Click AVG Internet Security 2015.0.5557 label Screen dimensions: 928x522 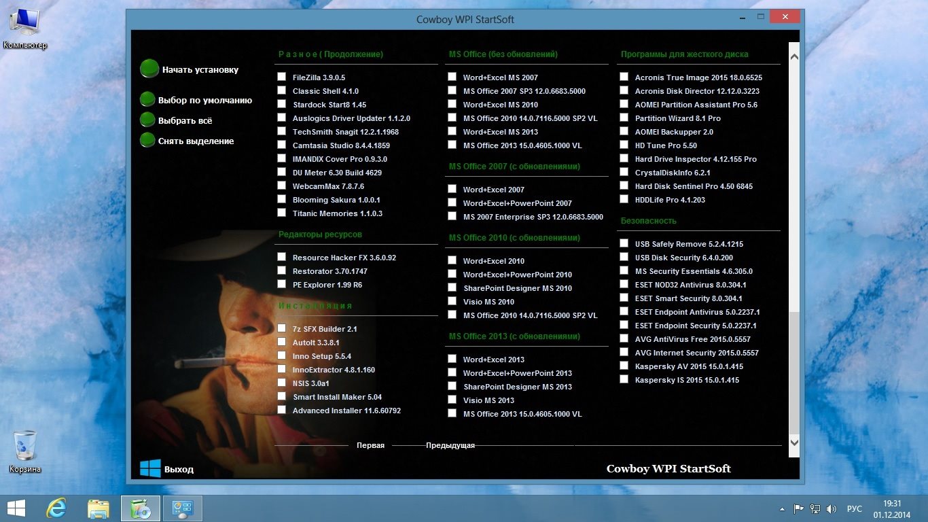[x=697, y=353]
